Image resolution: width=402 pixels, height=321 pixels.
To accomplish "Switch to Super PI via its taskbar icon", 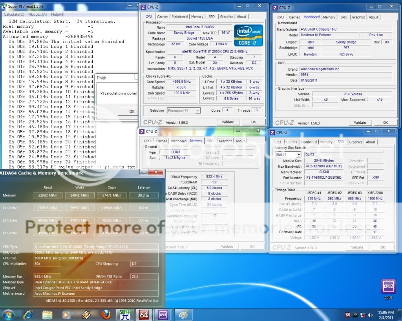I will (x=125, y=314).
